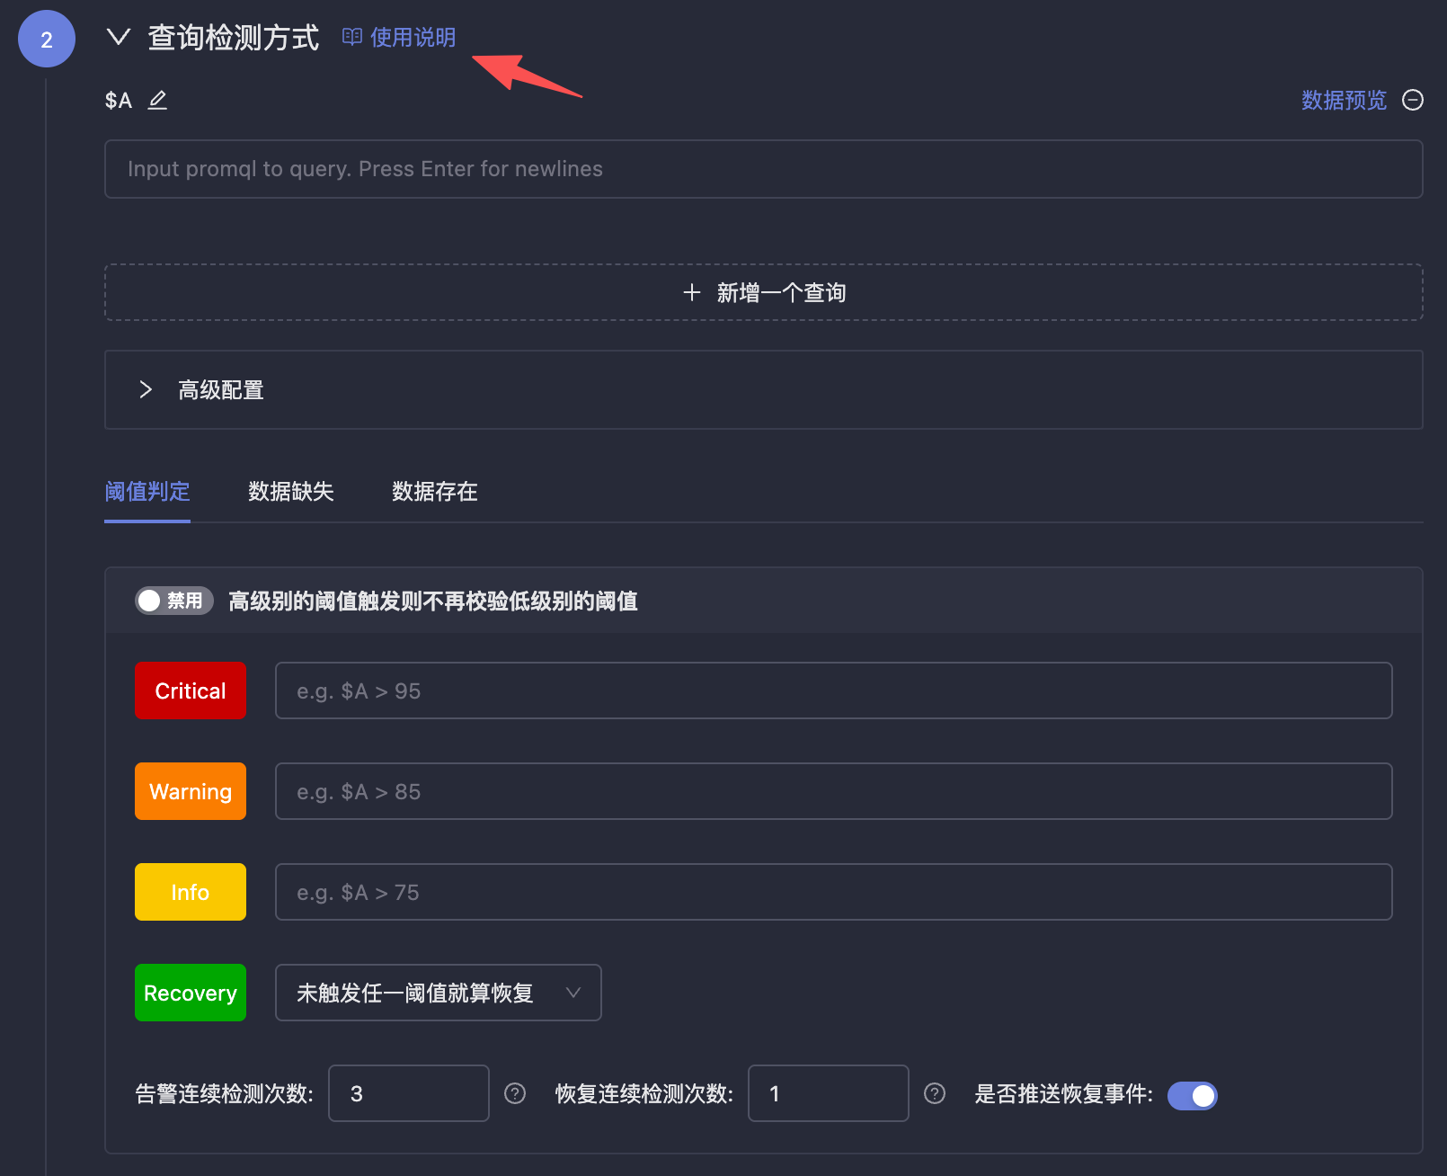
Task: Switch to the 数据缺失 tab
Action: point(290,492)
